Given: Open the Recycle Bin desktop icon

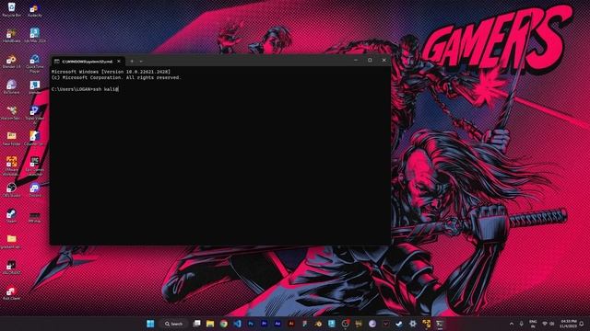Looking at the screenshot, I should [x=11, y=10].
